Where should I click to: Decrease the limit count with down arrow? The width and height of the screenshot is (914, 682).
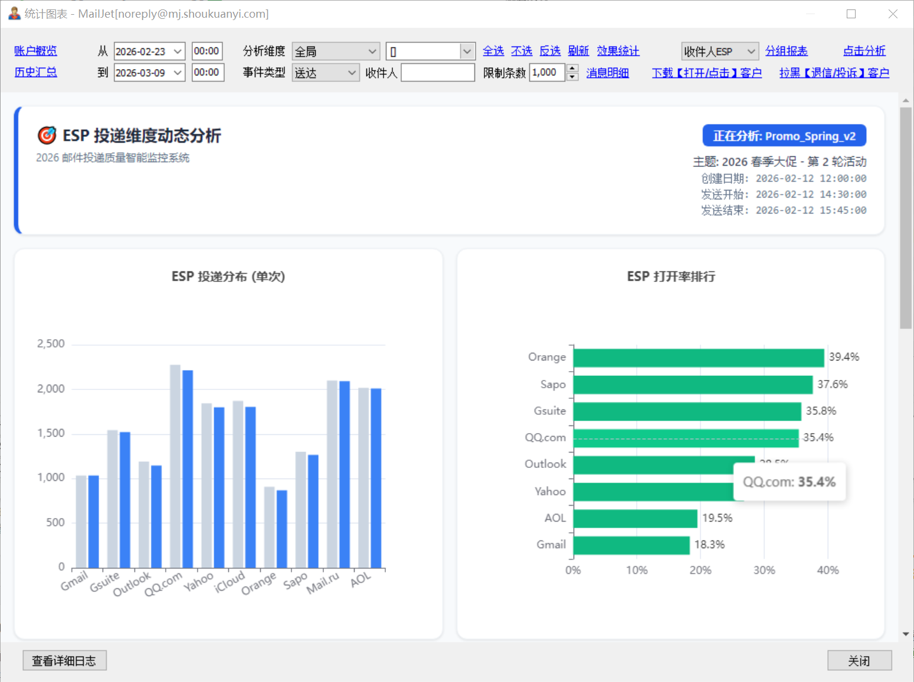572,77
